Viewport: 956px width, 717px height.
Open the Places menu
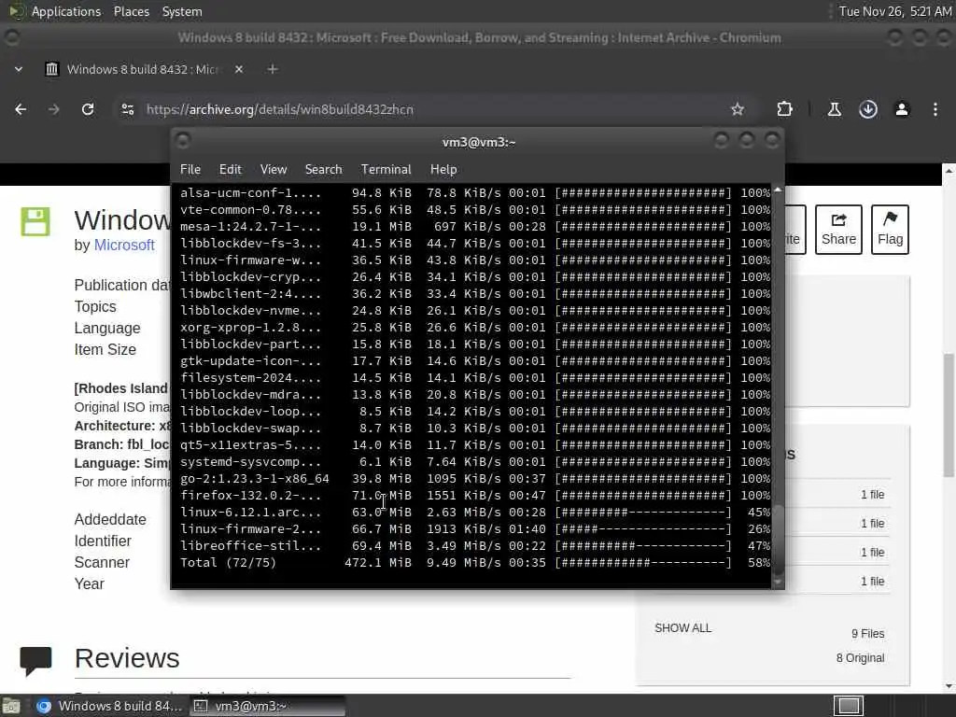[131, 11]
